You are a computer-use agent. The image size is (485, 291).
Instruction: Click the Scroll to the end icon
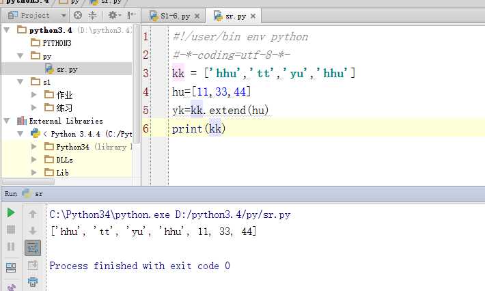[33, 265]
